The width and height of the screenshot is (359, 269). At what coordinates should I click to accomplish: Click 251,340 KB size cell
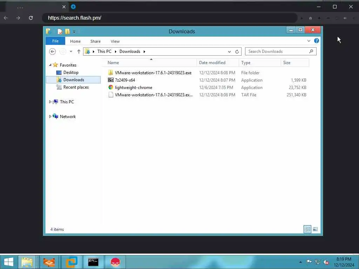(x=297, y=95)
